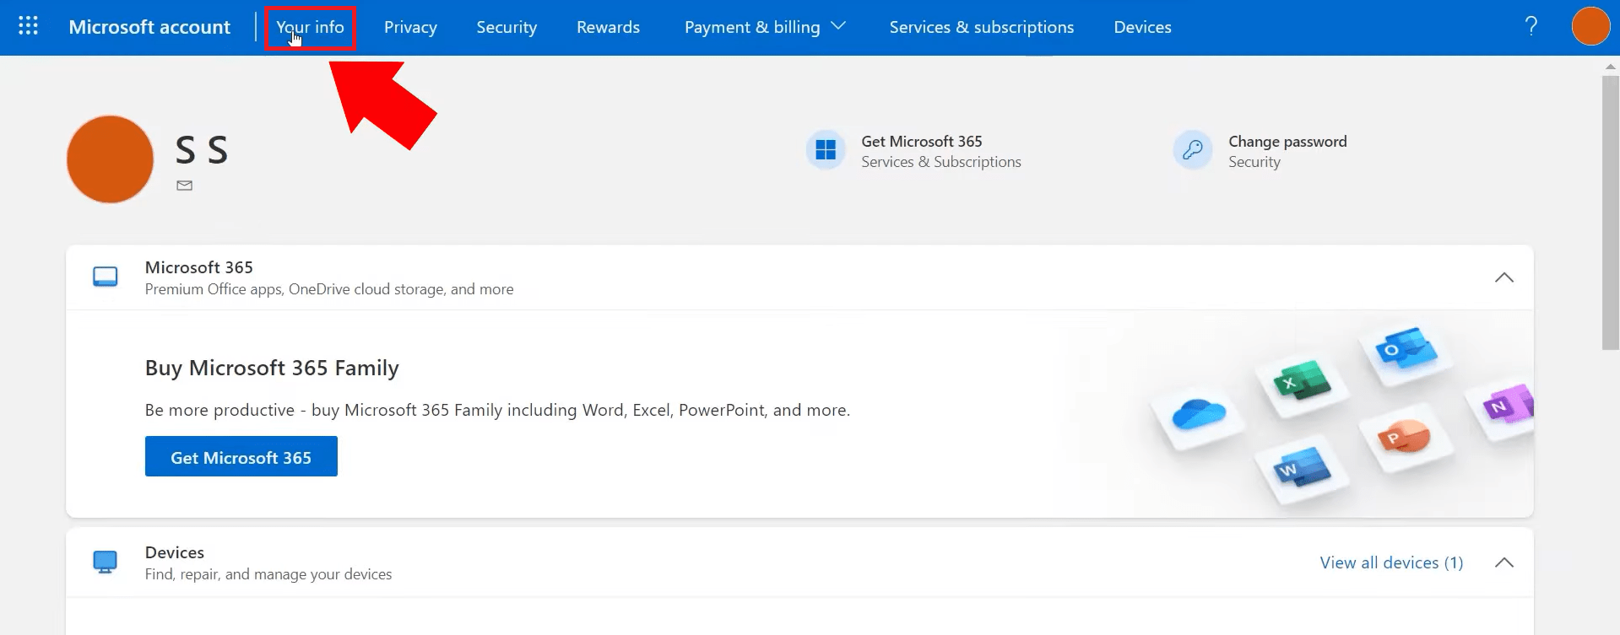
Task: Click the Word app icon
Action: (1301, 467)
